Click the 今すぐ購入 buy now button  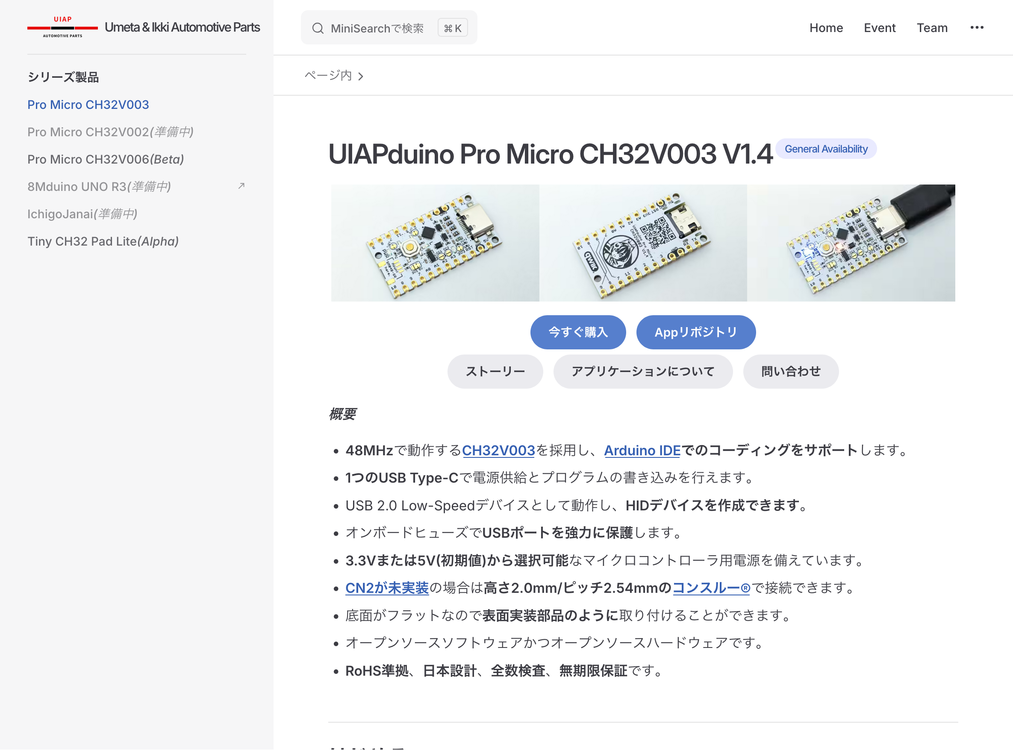coord(578,332)
